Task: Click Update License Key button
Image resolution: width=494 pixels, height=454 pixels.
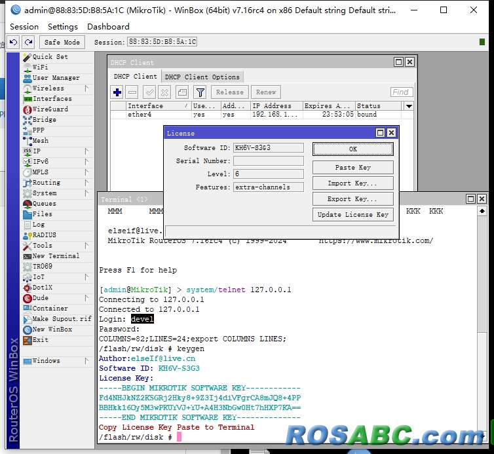Action: 353,215
